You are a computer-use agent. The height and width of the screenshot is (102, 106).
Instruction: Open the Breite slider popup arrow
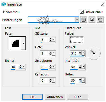pyautogui.click(x=24, y=67)
